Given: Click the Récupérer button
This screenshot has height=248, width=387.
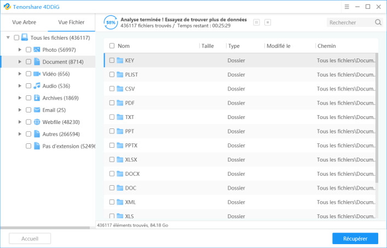Looking at the screenshot, I should point(355,239).
